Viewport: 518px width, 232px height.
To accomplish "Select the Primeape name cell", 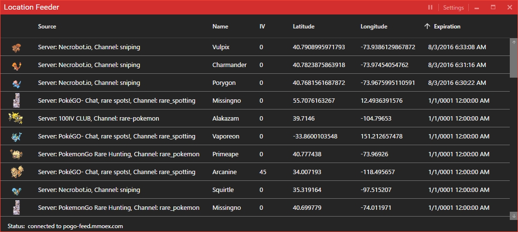I will tap(225, 154).
